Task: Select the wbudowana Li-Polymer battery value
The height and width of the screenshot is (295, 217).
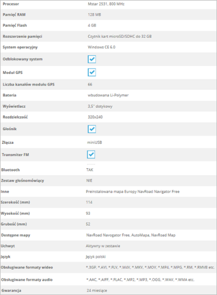Action: pos(108,95)
